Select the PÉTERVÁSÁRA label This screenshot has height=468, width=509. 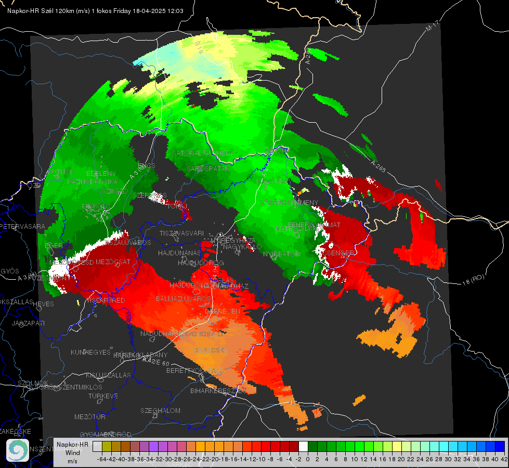point(23,226)
